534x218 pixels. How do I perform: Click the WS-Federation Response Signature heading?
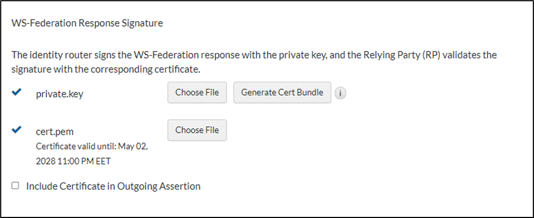tap(87, 24)
